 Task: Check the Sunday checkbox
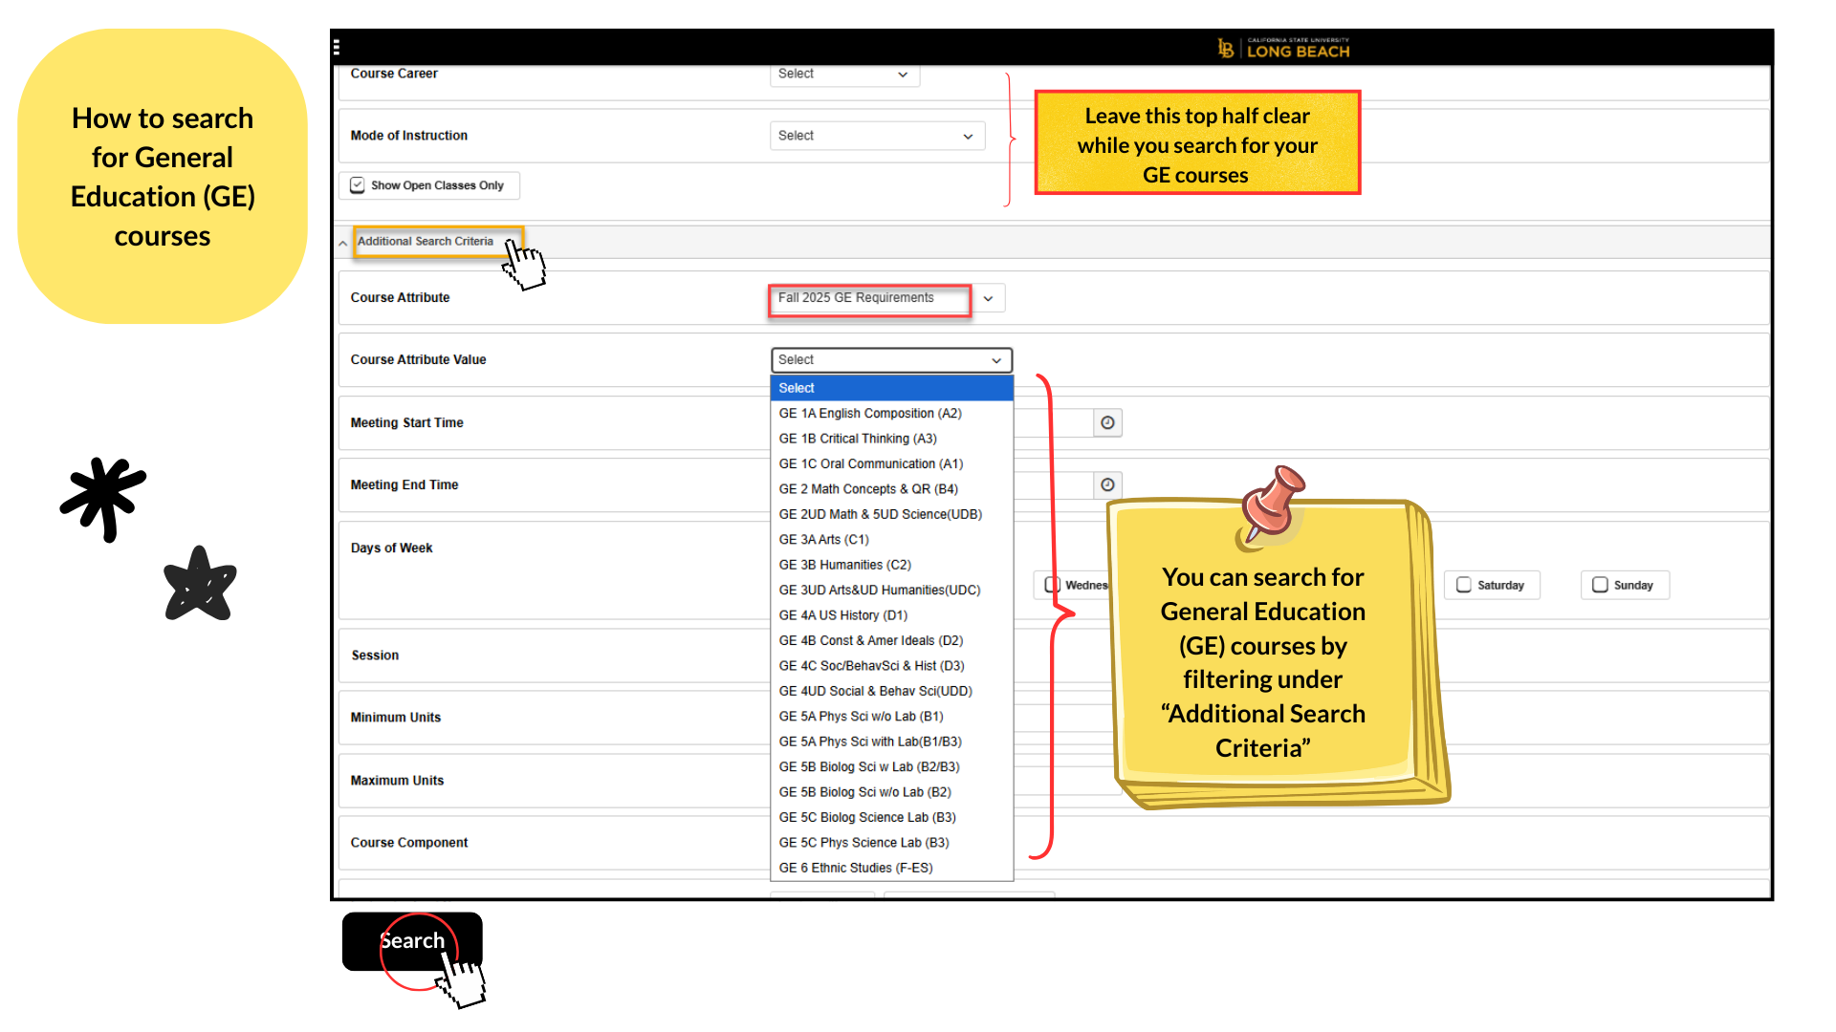(x=1601, y=584)
